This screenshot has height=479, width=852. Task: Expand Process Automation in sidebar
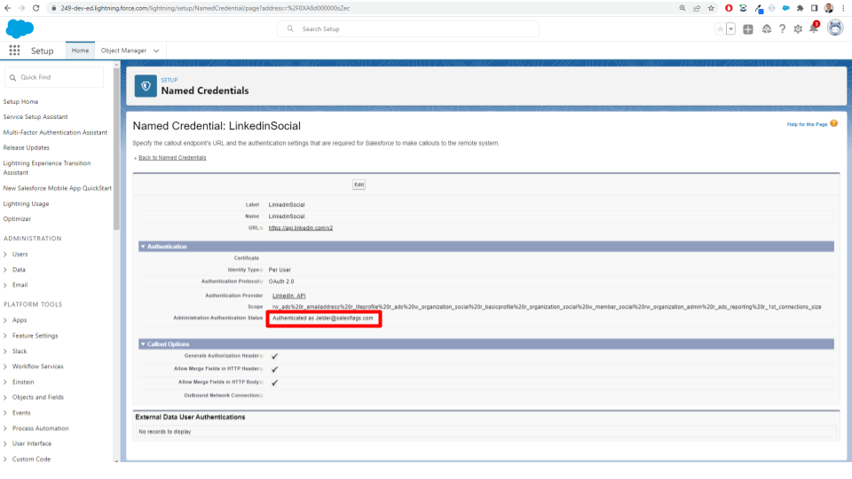coord(5,428)
